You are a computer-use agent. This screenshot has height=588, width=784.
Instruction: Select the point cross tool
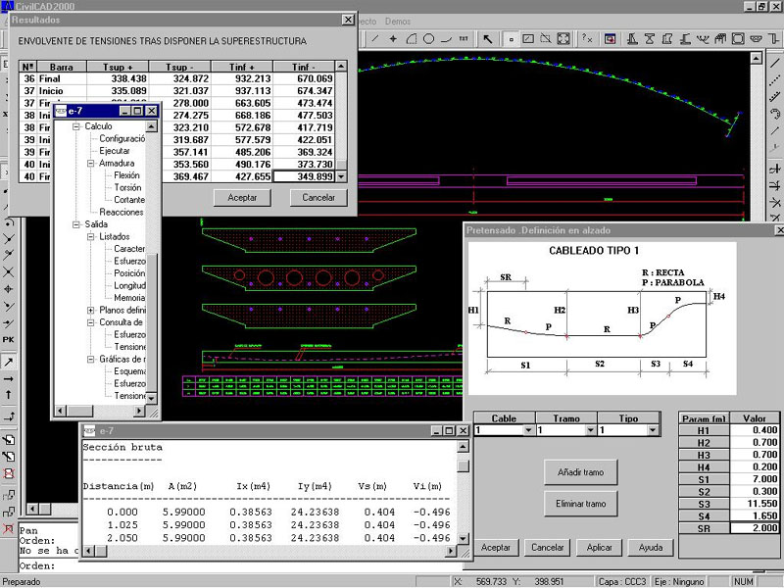pyautogui.click(x=393, y=39)
